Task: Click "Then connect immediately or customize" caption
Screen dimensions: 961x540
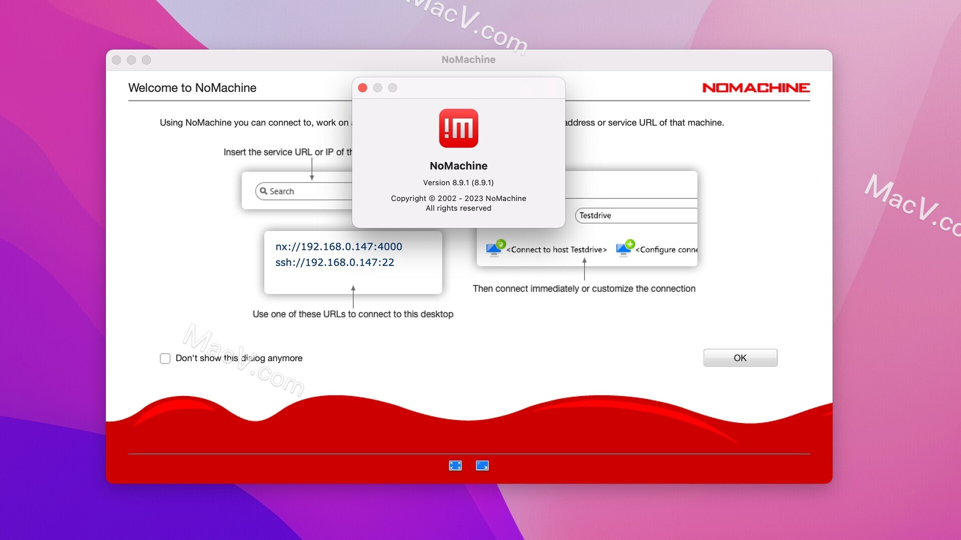Action: tap(584, 288)
